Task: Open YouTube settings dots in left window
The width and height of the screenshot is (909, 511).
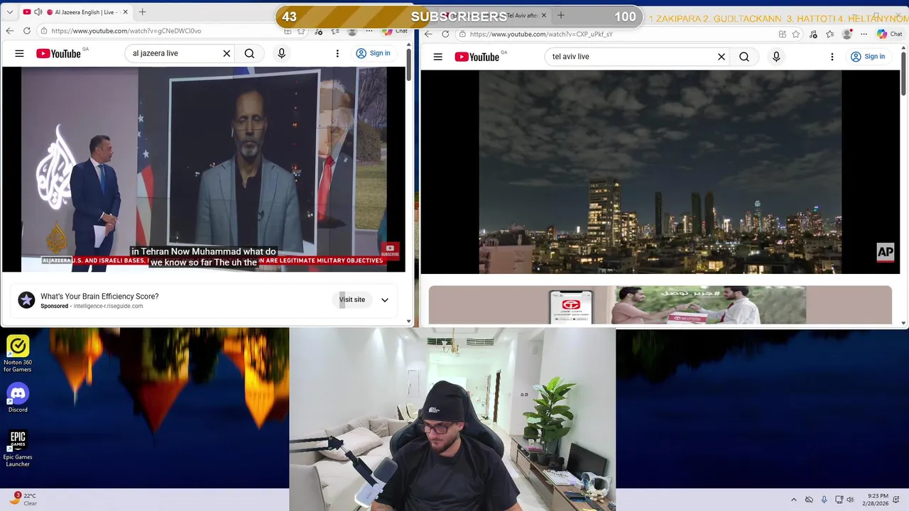Action: (x=337, y=53)
